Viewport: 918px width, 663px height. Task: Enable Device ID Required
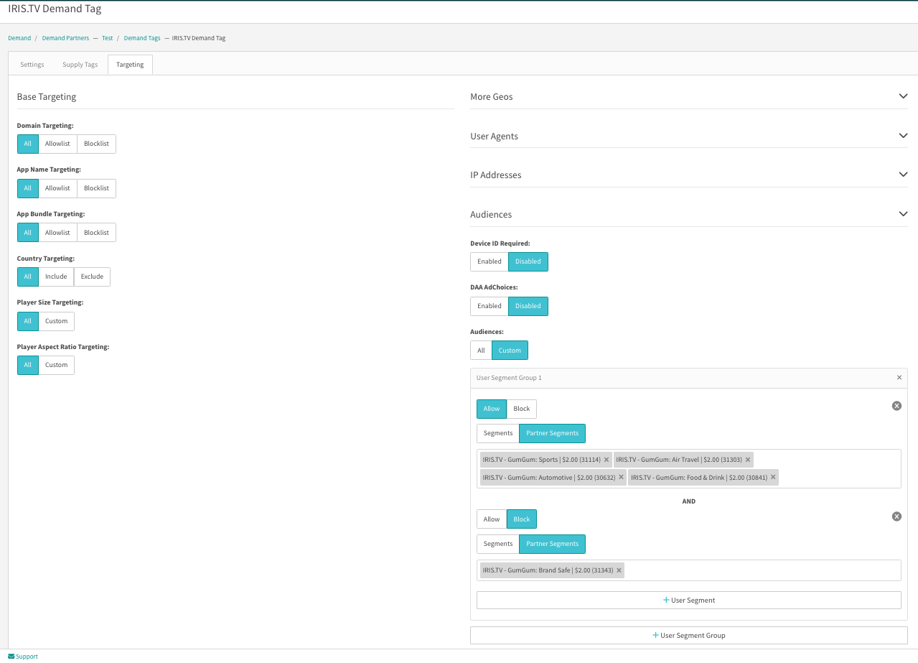pyautogui.click(x=490, y=261)
